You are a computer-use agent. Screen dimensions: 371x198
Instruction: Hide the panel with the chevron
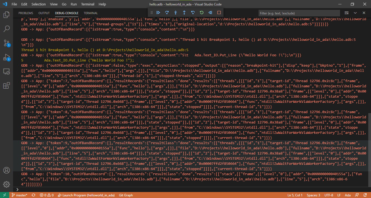point(355,13)
